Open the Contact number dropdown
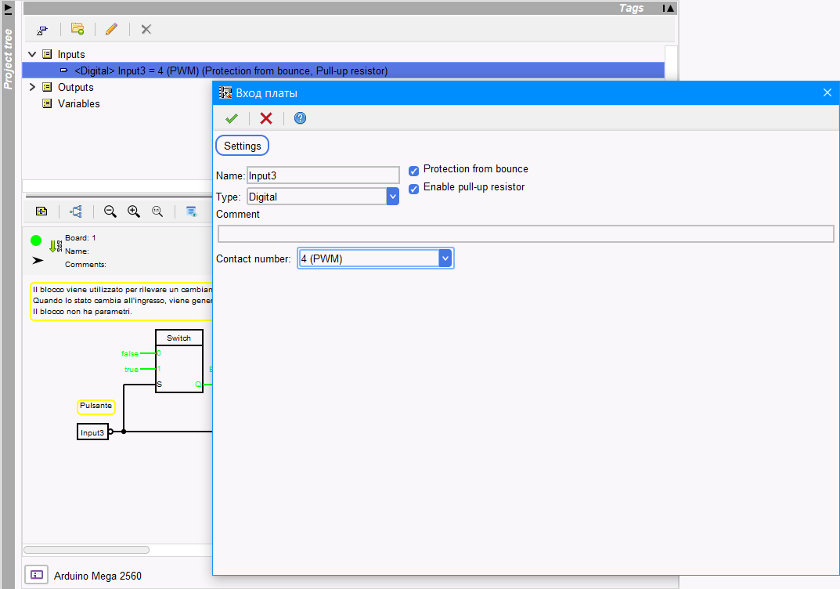840x589 pixels. 445,258
